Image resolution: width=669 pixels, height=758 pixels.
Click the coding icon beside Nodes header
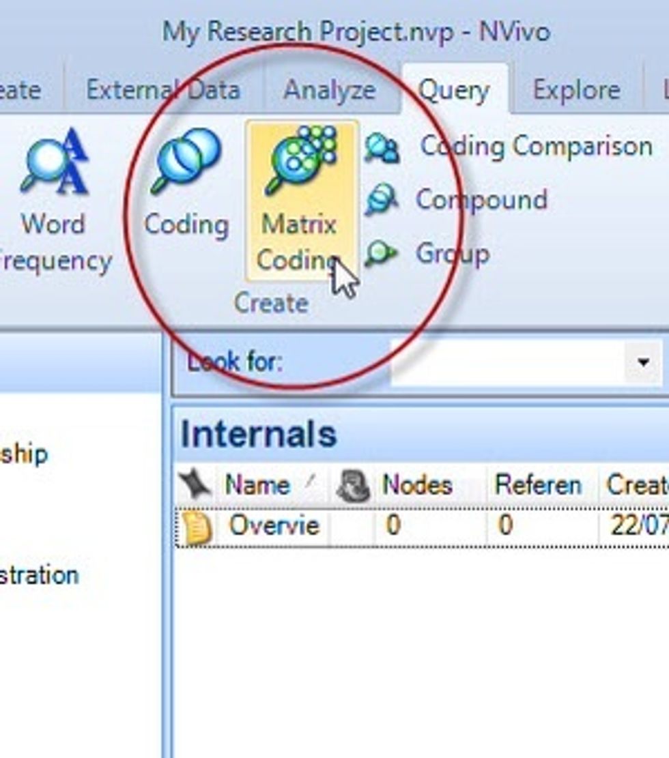354,485
